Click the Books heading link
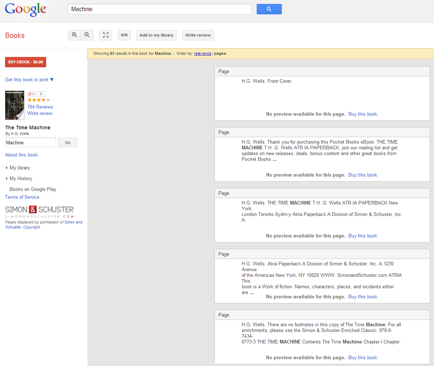This screenshot has height=366, width=434. point(15,35)
